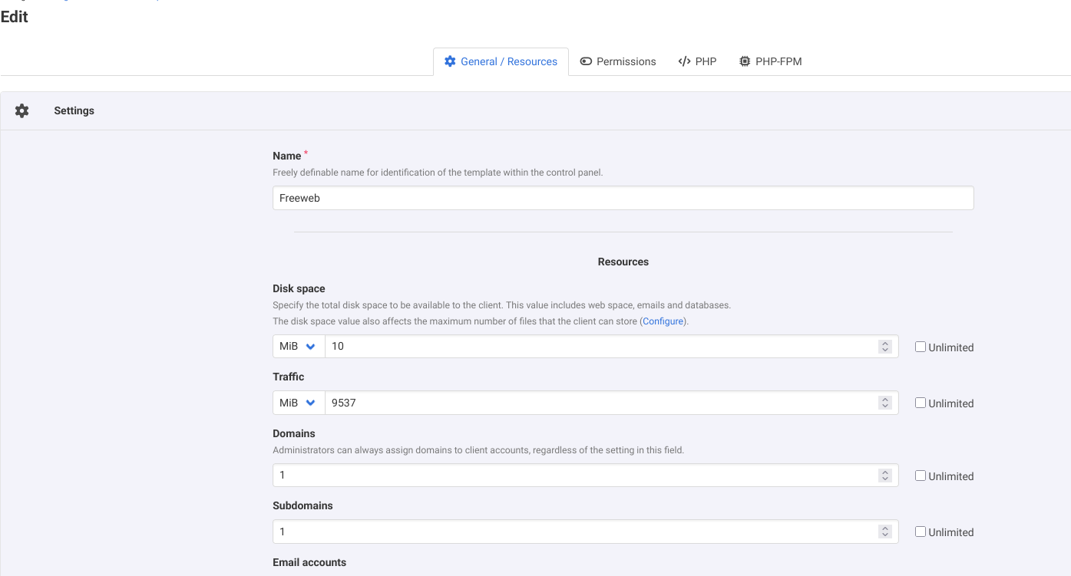
Task: Open the Configure link in Disk space description
Action: (663, 321)
